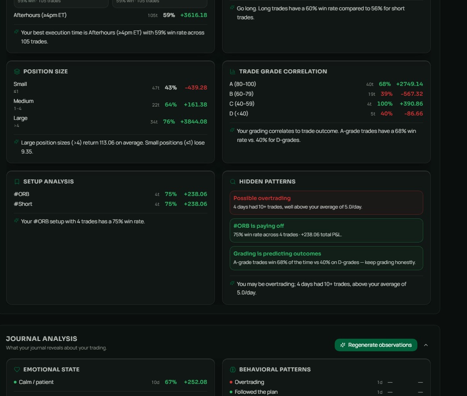
Task: Click the sparkle icon beside grading correlates insight
Action: [232, 130]
